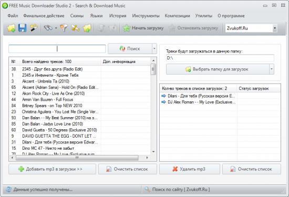Click the results horizontal scrollbar thumb

(77, 158)
